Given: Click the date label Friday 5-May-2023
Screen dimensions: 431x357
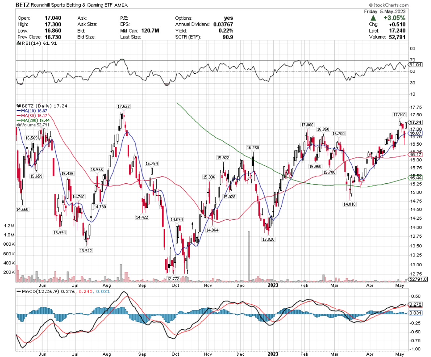Looking at the screenshot, I should coord(385,12).
